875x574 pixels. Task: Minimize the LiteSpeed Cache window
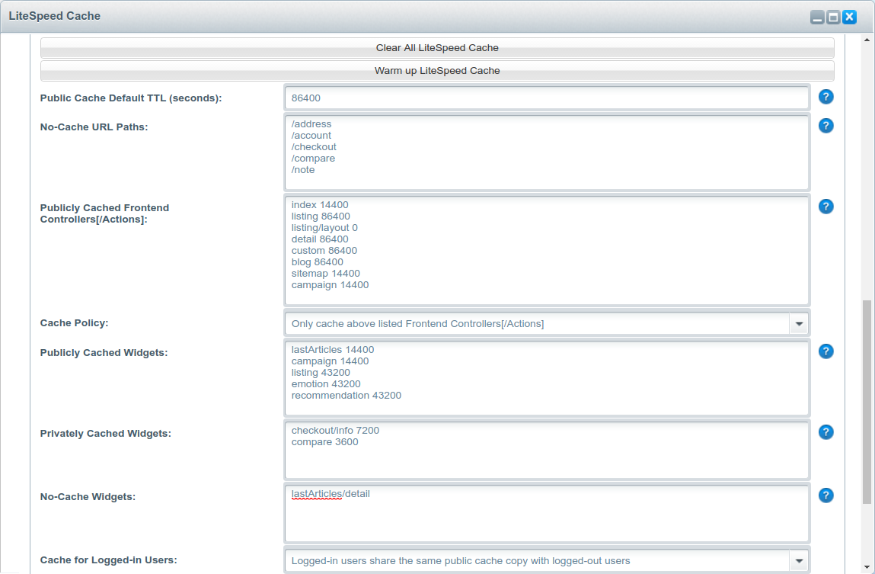[x=817, y=18]
